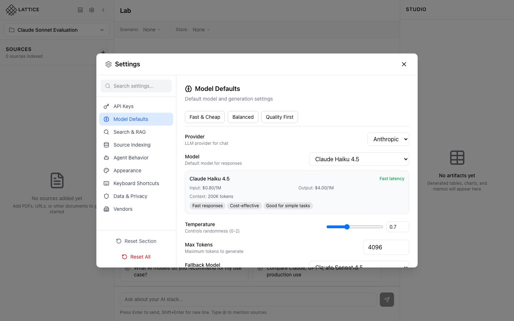Click the layout panels icon in top bar
The height and width of the screenshot is (321, 514).
80,10
